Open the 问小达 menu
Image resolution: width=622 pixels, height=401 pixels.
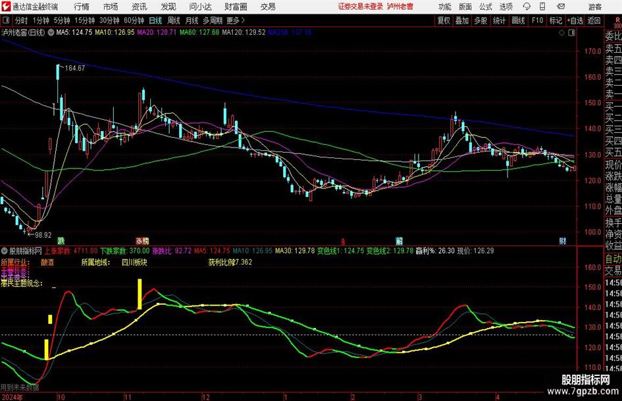(200, 7)
